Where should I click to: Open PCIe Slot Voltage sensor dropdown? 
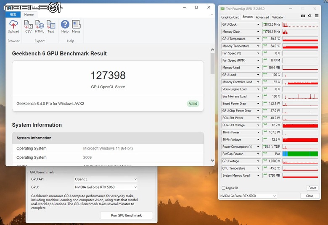coord(258,125)
